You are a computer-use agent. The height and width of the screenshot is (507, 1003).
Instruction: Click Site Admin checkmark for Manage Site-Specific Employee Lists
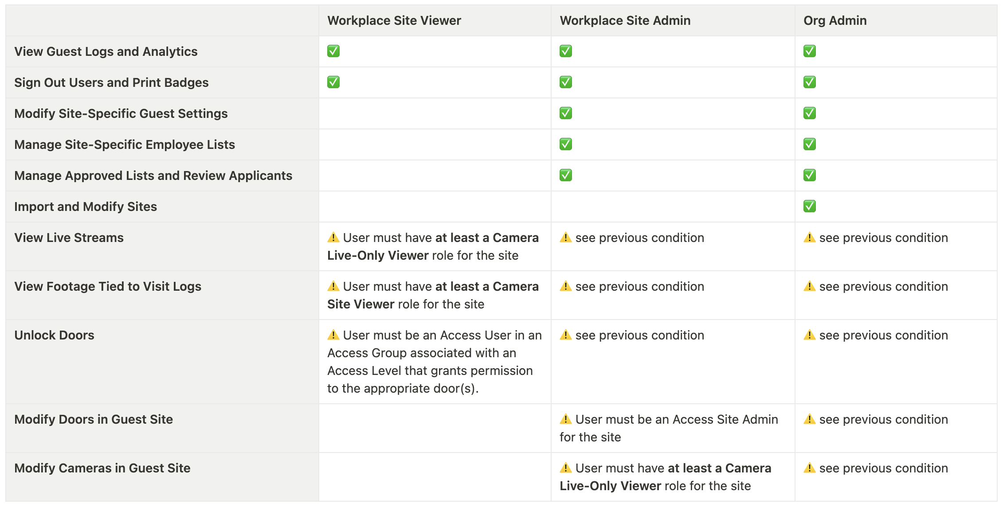coord(566,144)
